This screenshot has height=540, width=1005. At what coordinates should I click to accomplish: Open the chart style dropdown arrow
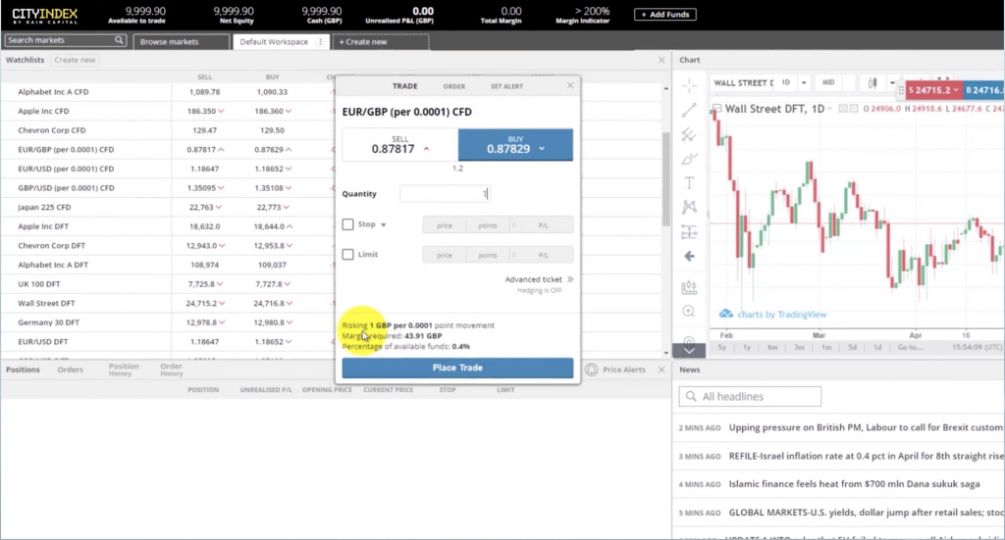[891, 82]
